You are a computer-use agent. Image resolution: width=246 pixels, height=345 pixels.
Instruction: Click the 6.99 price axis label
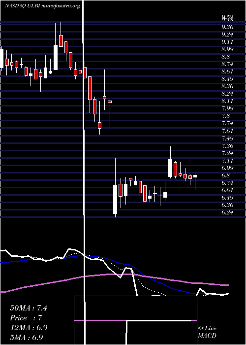(227, 168)
